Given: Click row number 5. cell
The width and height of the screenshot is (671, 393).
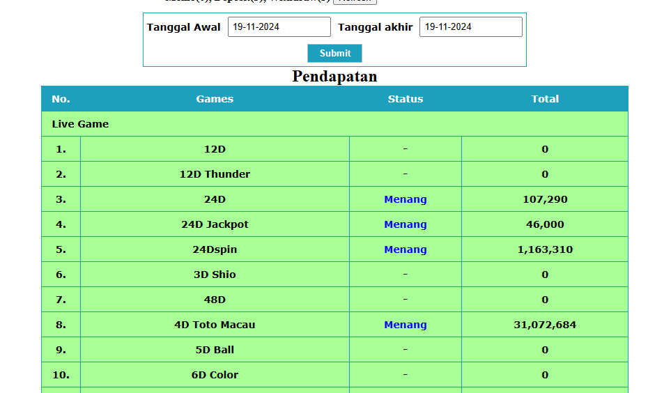Looking at the screenshot, I should coord(61,249).
